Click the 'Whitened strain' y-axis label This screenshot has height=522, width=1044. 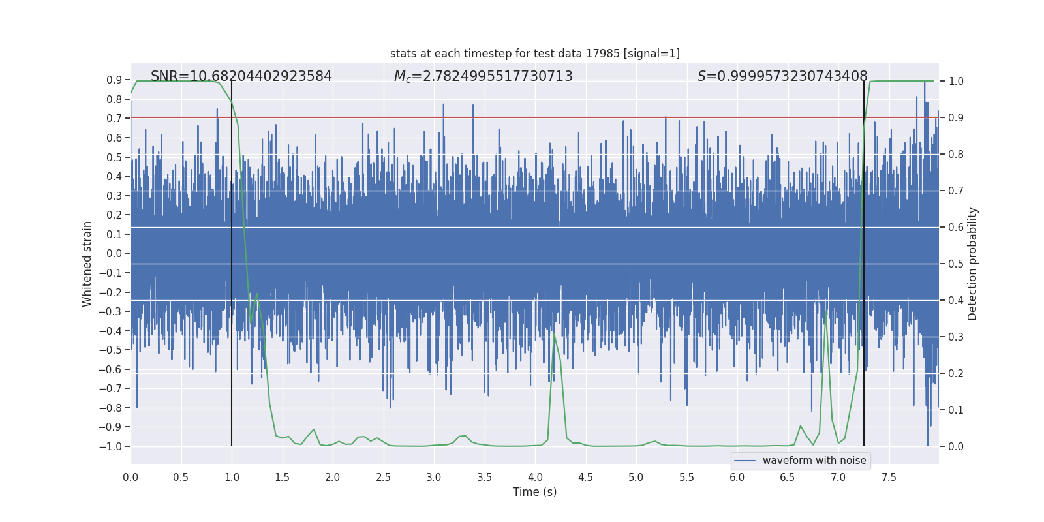87,264
